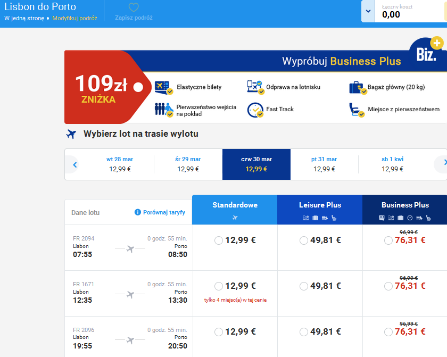Click the Wypróbuj Business Plus banner title

coord(342,61)
